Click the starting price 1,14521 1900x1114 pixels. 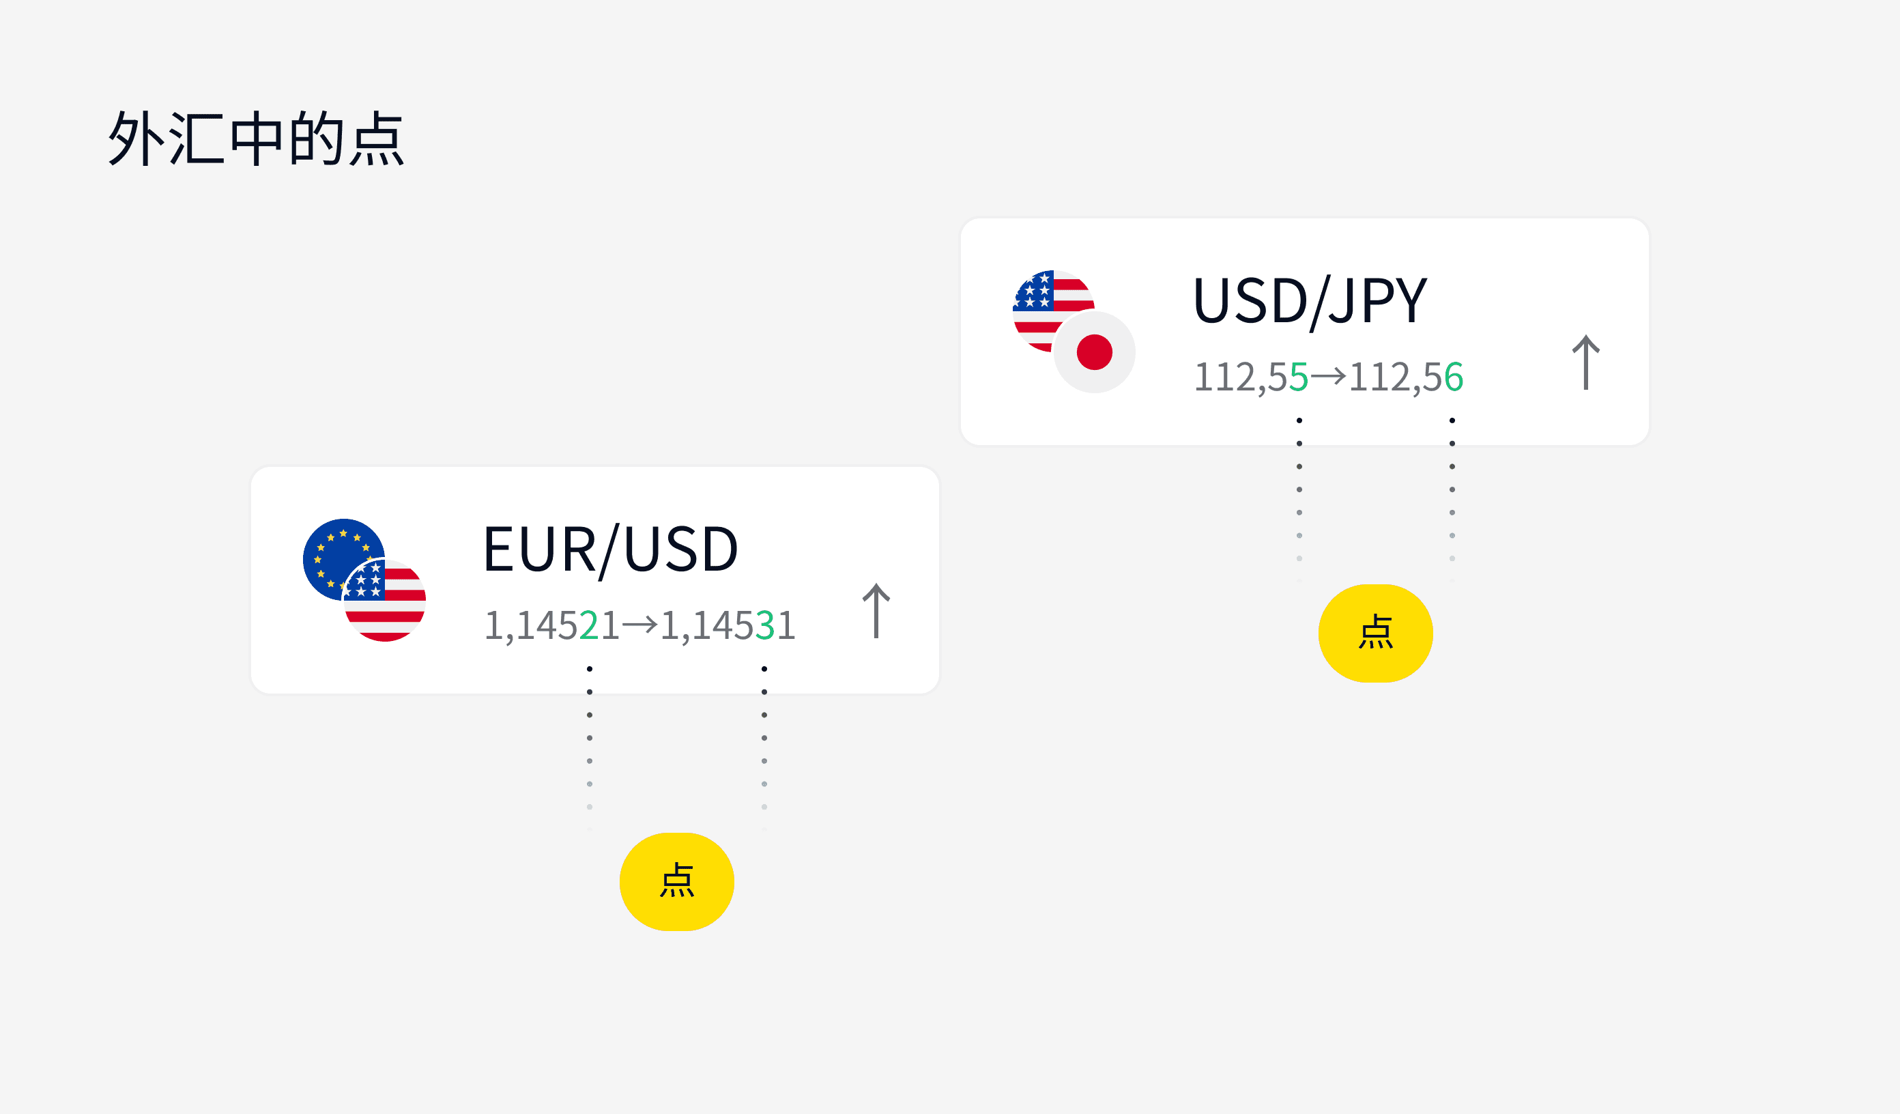pos(551,626)
